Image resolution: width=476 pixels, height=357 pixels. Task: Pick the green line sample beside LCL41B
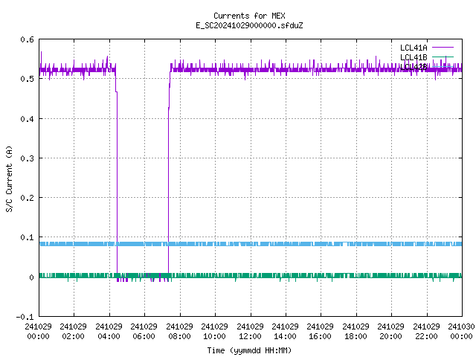point(443,57)
